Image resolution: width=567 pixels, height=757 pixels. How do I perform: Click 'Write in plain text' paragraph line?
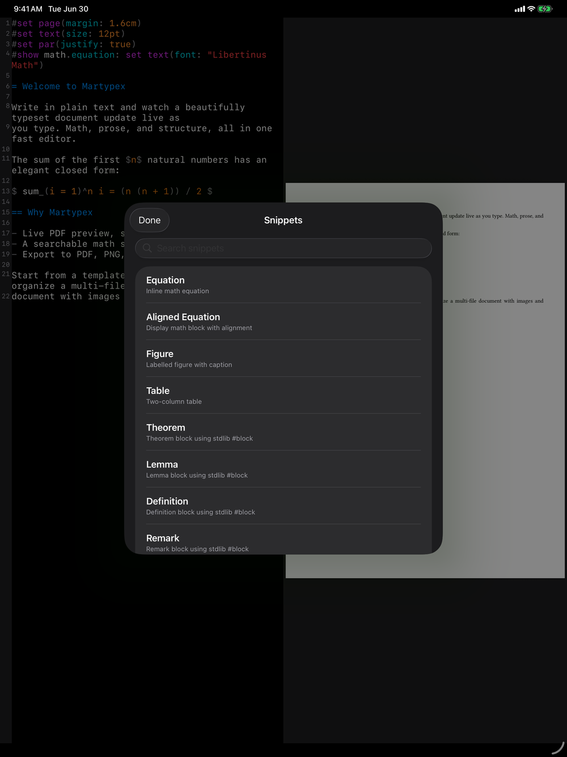(x=128, y=107)
